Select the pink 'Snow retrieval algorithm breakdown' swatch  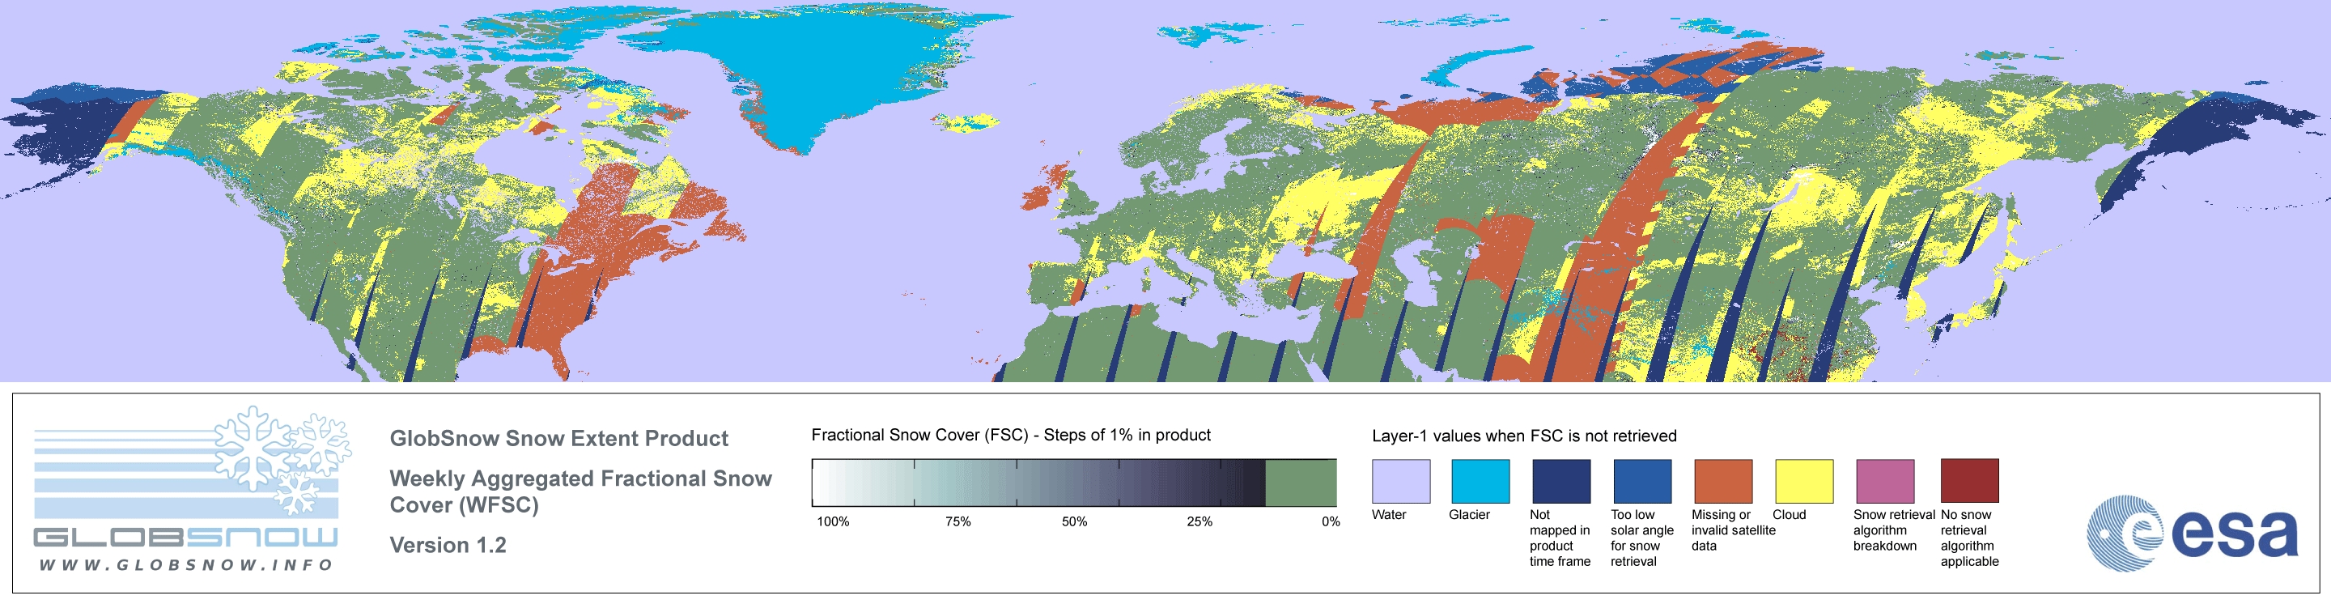pyautogui.click(x=1885, y=481)
